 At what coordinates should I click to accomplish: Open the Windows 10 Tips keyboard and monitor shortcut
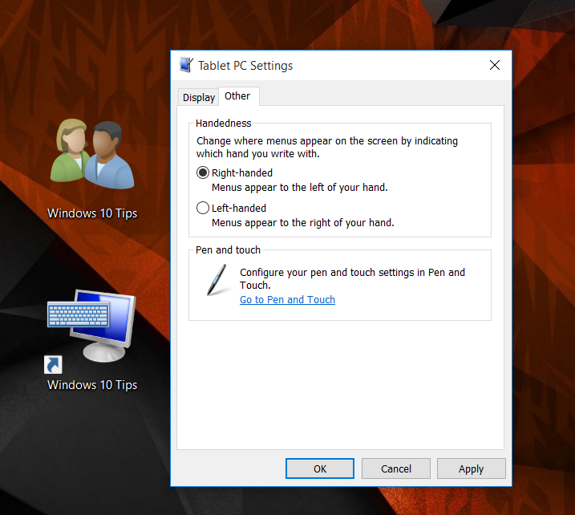click(x=91, y=331)
